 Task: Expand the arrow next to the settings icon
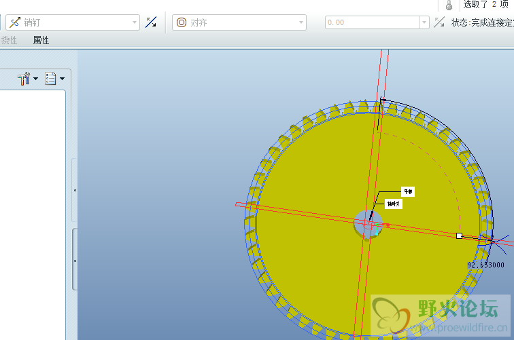click(35, 79)
